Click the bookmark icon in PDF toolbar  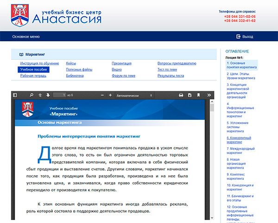tap(198, 95)
